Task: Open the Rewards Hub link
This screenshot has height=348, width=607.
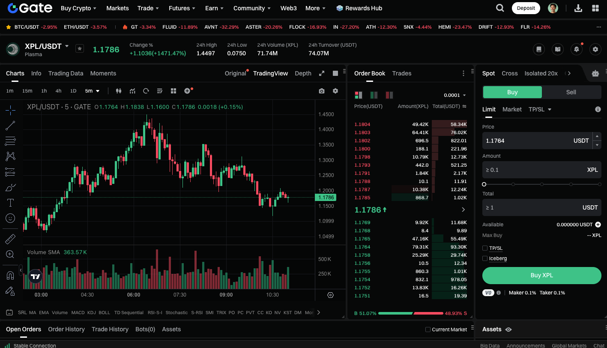Action: [x=359, y=8]
